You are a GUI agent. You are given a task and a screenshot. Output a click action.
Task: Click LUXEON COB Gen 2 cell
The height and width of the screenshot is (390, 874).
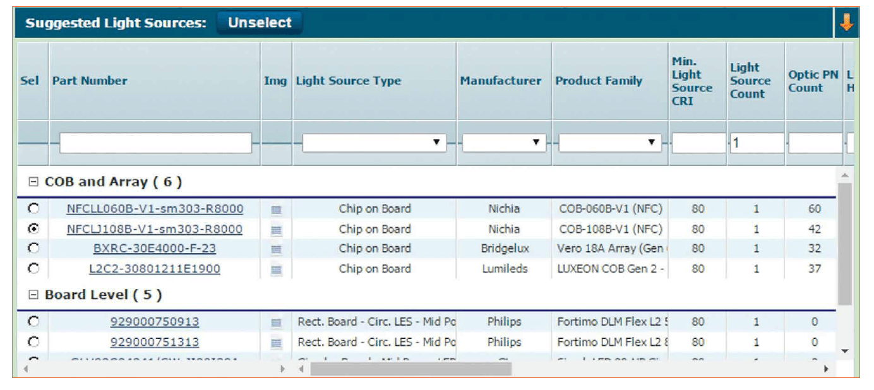(611, 269)
